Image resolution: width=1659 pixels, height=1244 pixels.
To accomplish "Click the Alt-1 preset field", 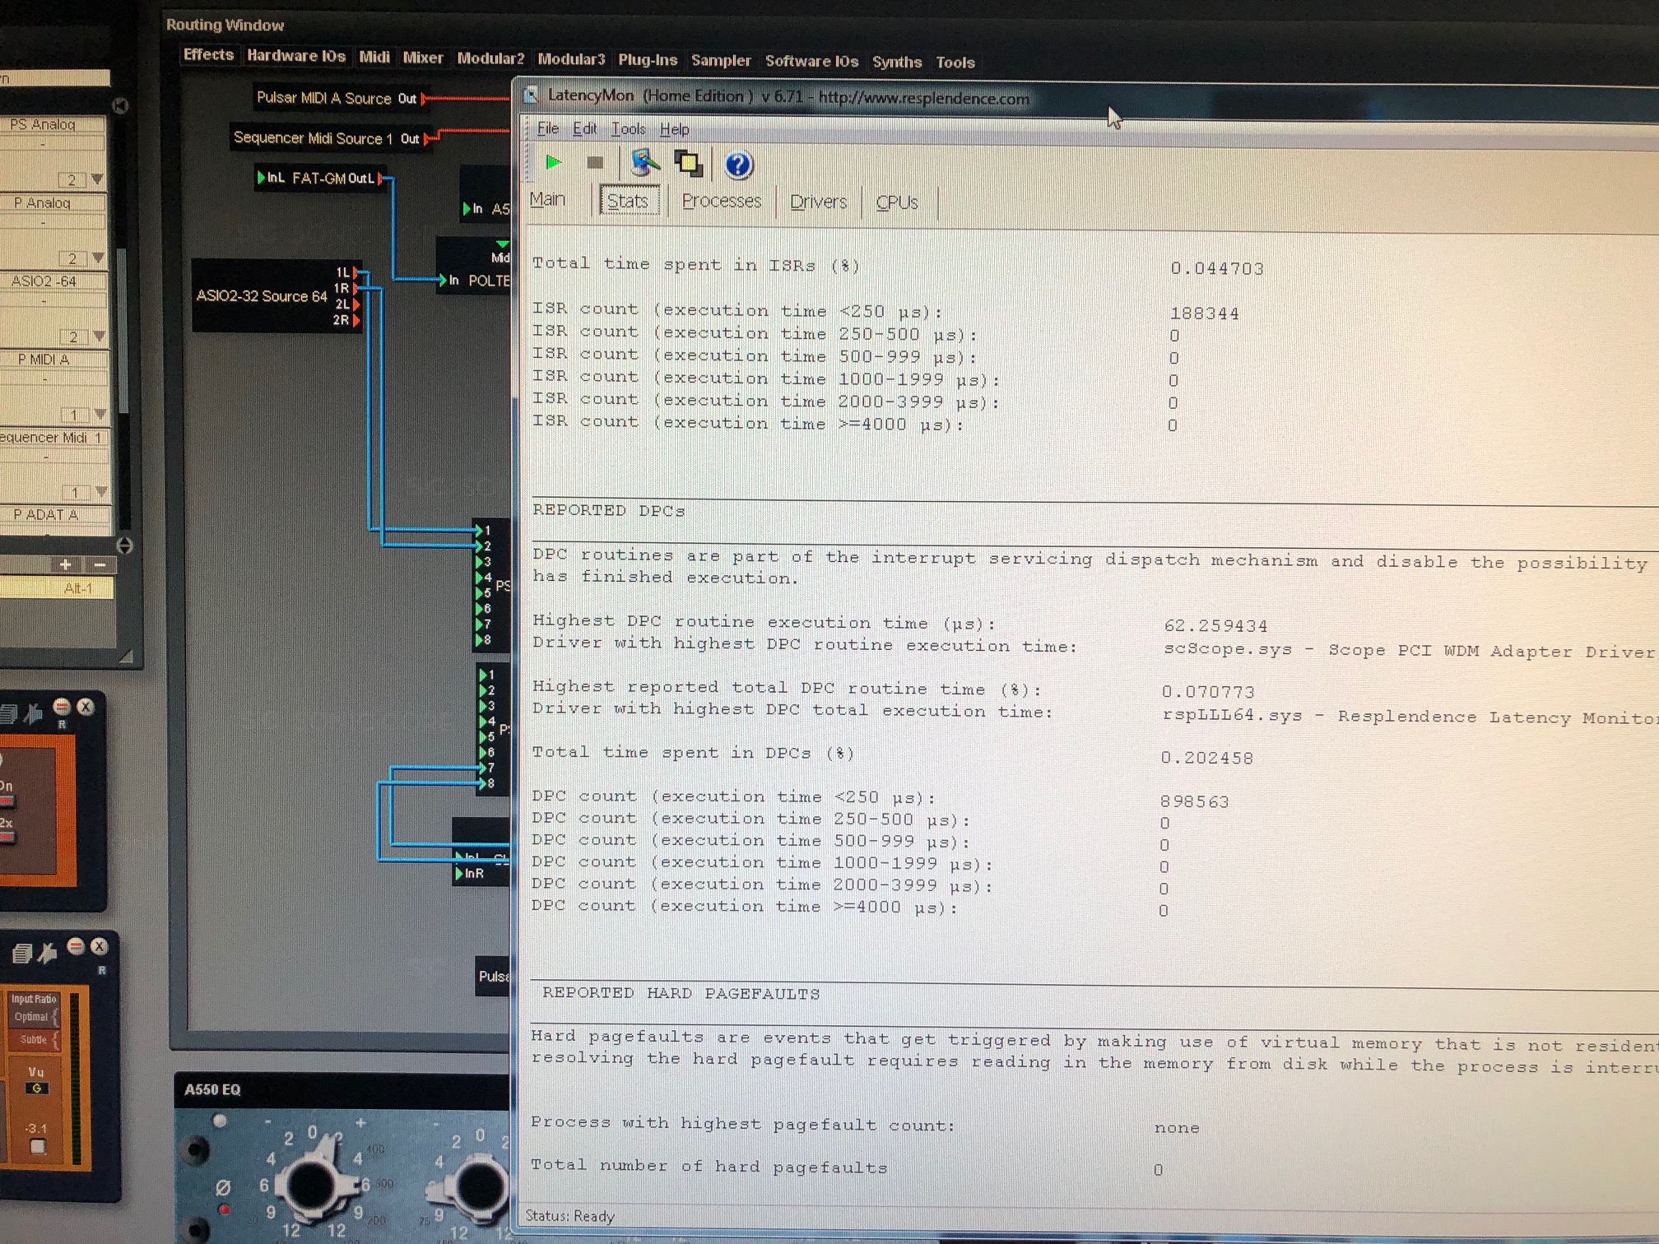I will tap(56, 588).
